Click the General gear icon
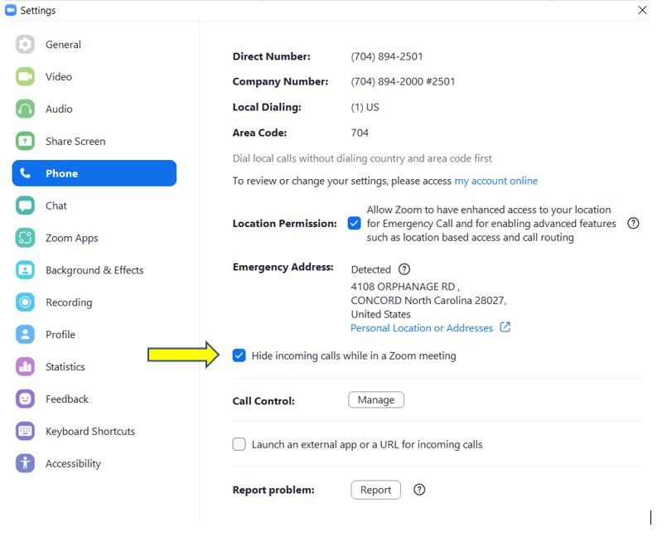672x556 pixels. [x=25, y=44]
